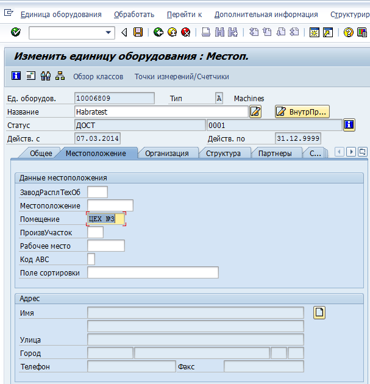Open the structure hierarchy icon
Image resolution: width=370 pixels, height=384 pixels.
(60, 76)
